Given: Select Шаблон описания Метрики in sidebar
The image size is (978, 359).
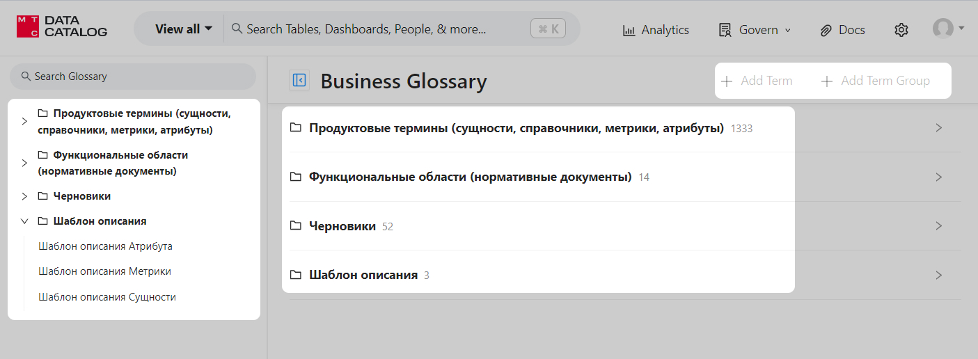Looking at the screenshot, I should [104, 271].
